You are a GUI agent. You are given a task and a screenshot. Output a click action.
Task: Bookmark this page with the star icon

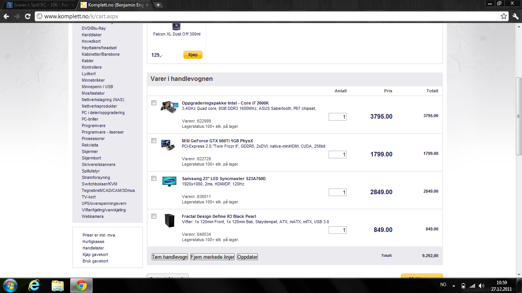click(x=504, y=16)
